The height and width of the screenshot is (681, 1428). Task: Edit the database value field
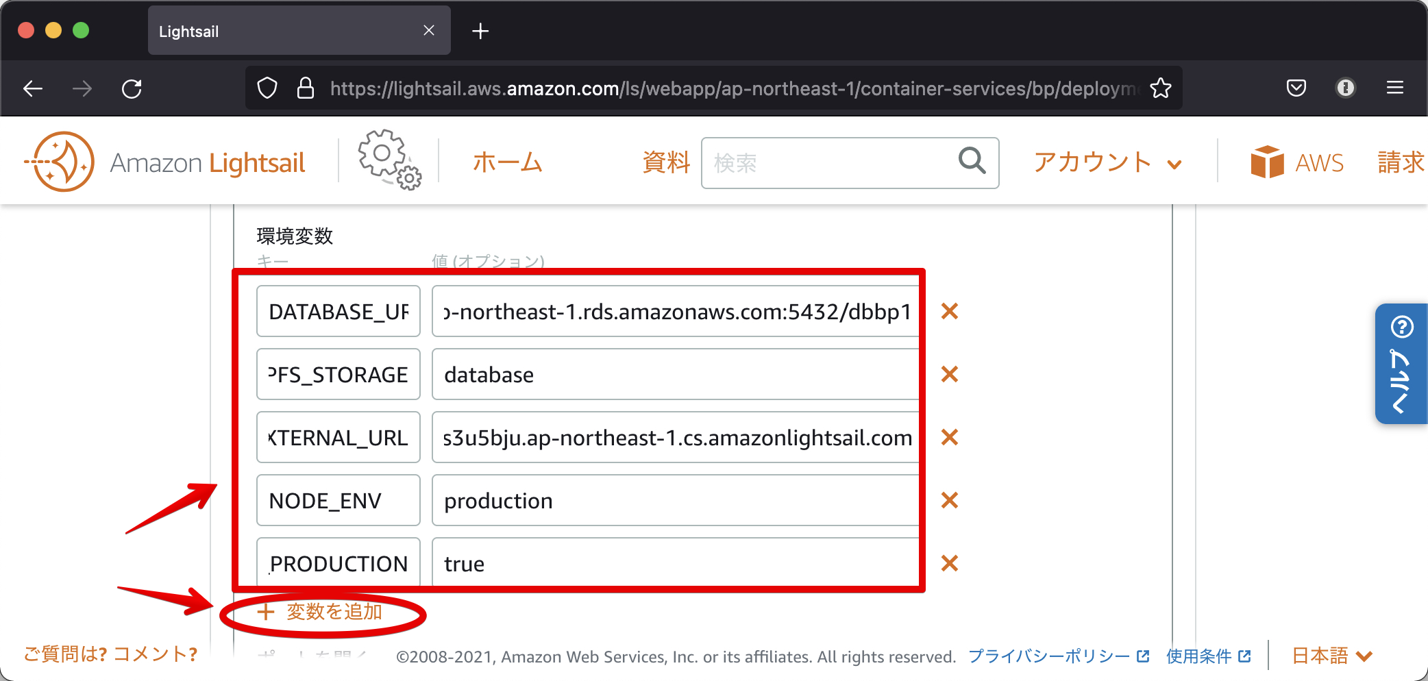[676, 374]
